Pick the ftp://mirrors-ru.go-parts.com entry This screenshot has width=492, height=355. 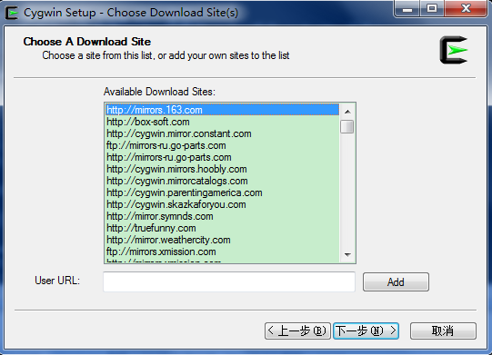[x=222, y=145]
